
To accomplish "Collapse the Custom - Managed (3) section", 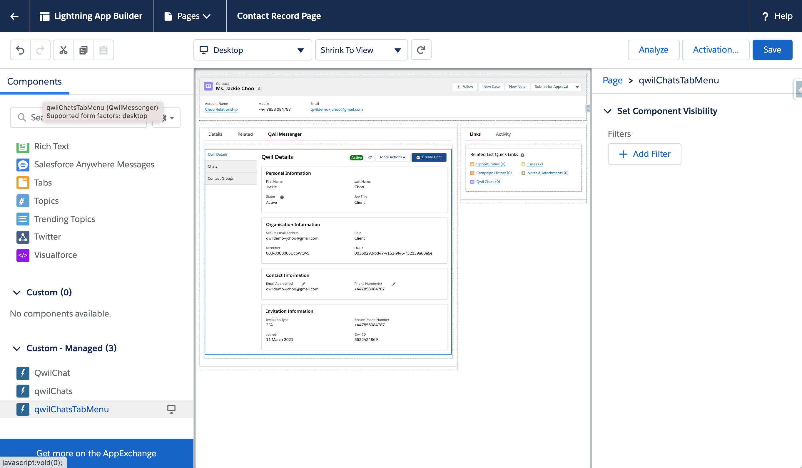I will click(17, 349).
